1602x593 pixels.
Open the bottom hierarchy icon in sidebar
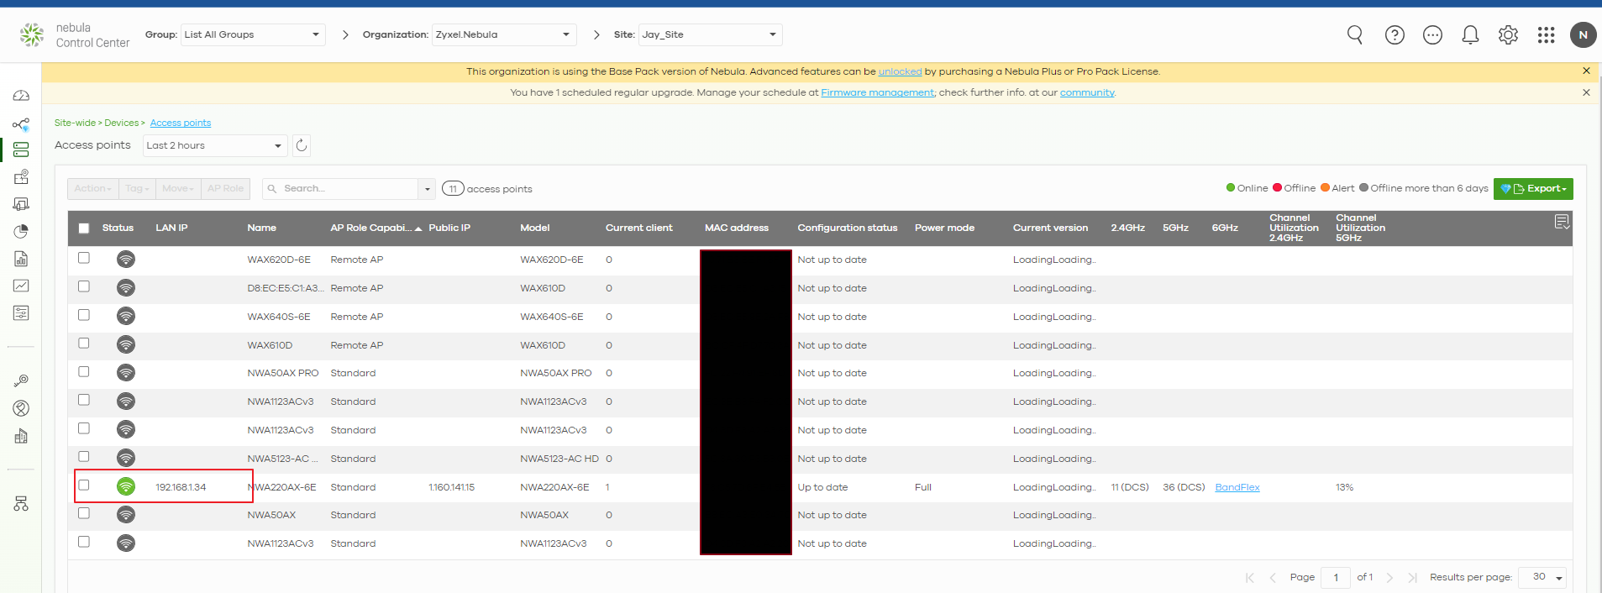tap(21, 503)
